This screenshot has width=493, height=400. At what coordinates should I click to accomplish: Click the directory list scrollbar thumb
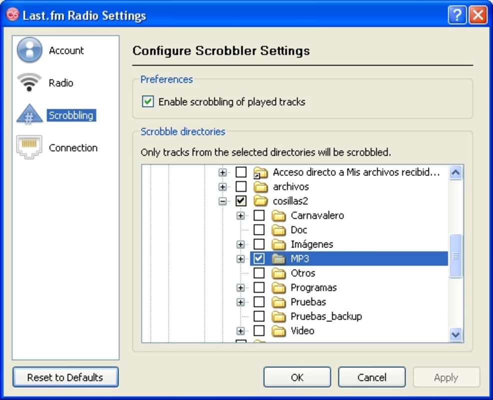coord(456,256)
